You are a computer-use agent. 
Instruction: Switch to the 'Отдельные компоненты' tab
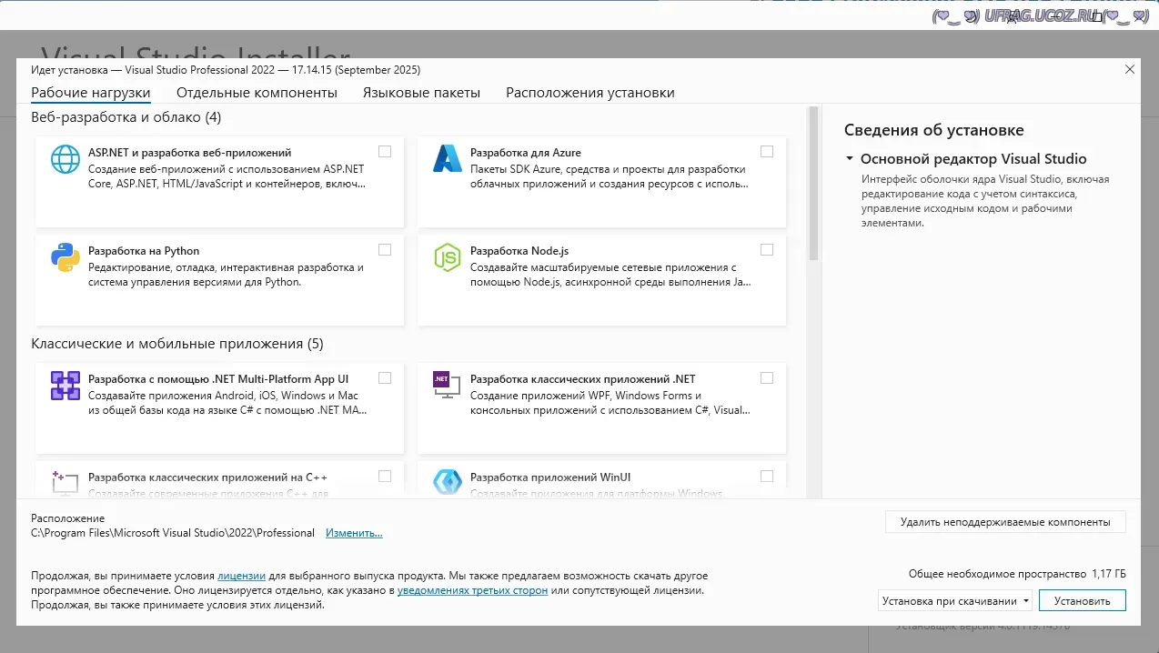coord(257,93)
